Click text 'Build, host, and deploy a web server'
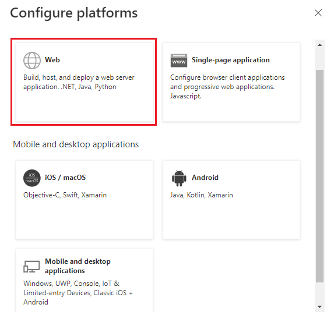Viewport: 327px width, 315px height. [79, 77]
